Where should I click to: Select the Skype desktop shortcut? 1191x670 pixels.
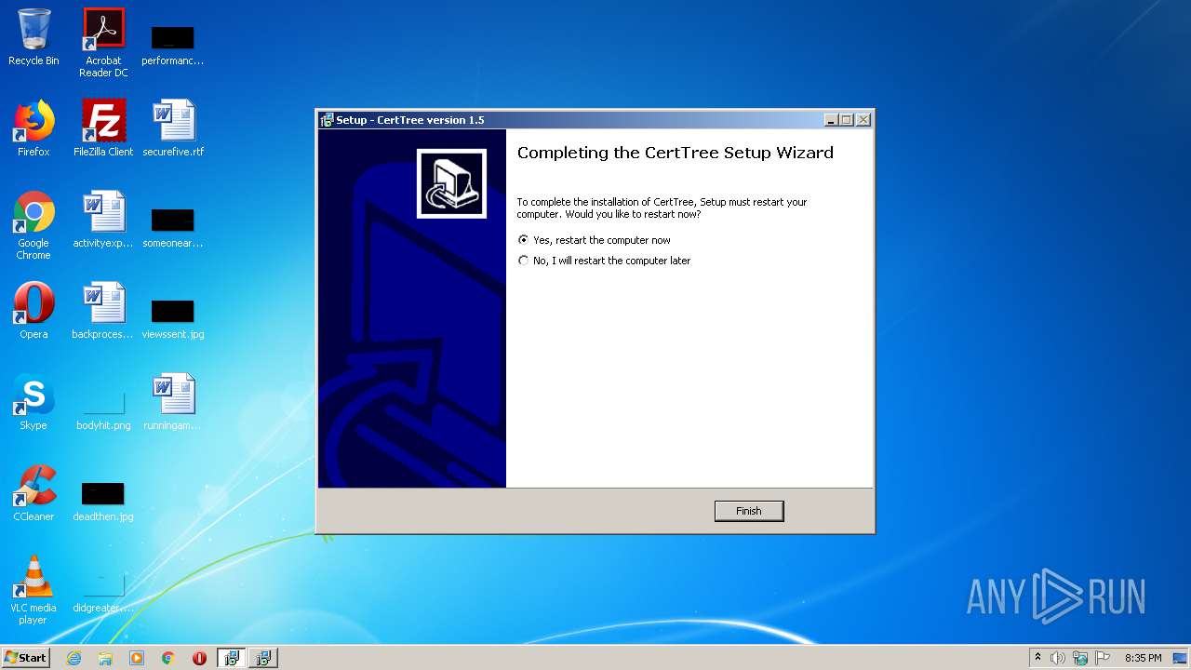click(x=33, y=403)
